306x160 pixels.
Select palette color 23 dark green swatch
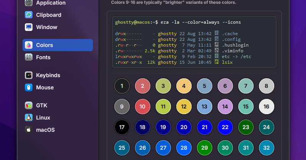pyautogui.click(x=246, y=127)
